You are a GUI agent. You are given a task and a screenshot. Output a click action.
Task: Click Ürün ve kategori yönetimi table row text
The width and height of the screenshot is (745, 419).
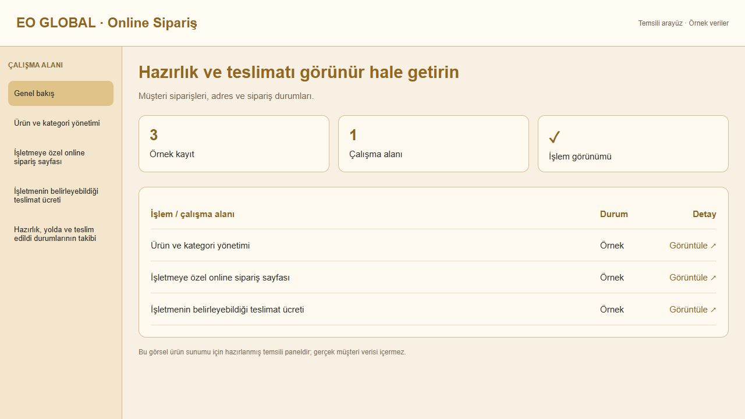(200, 246)
